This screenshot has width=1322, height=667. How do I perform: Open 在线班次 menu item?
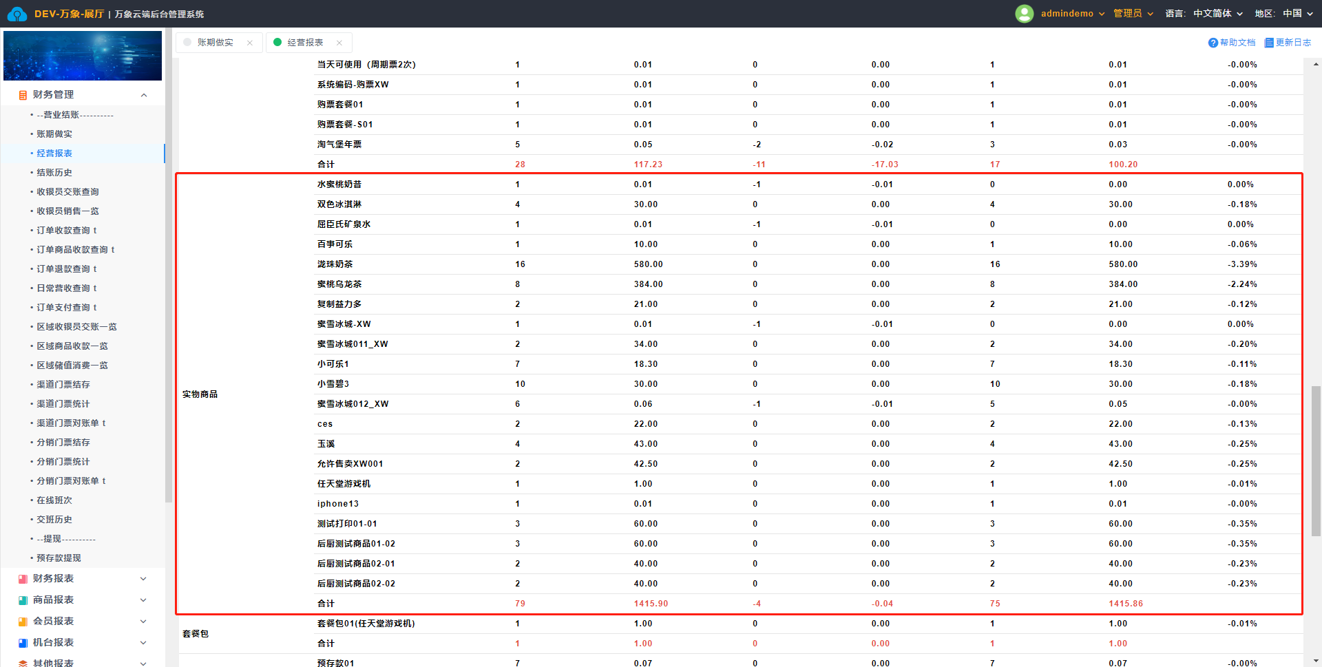pyautogui.click(x=54, y=500)
